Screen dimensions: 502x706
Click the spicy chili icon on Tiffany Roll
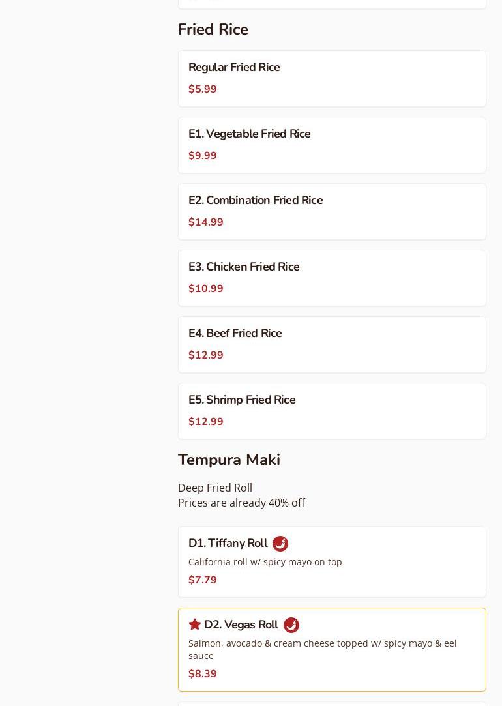point(280,544)
